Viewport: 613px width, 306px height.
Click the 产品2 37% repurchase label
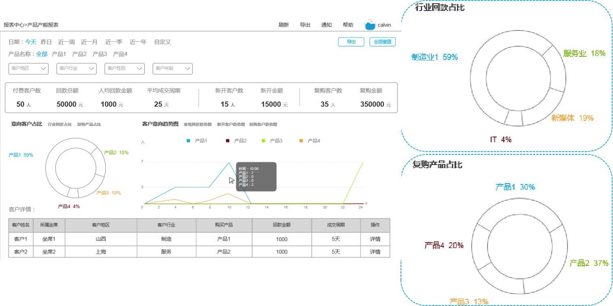[589, 263]
